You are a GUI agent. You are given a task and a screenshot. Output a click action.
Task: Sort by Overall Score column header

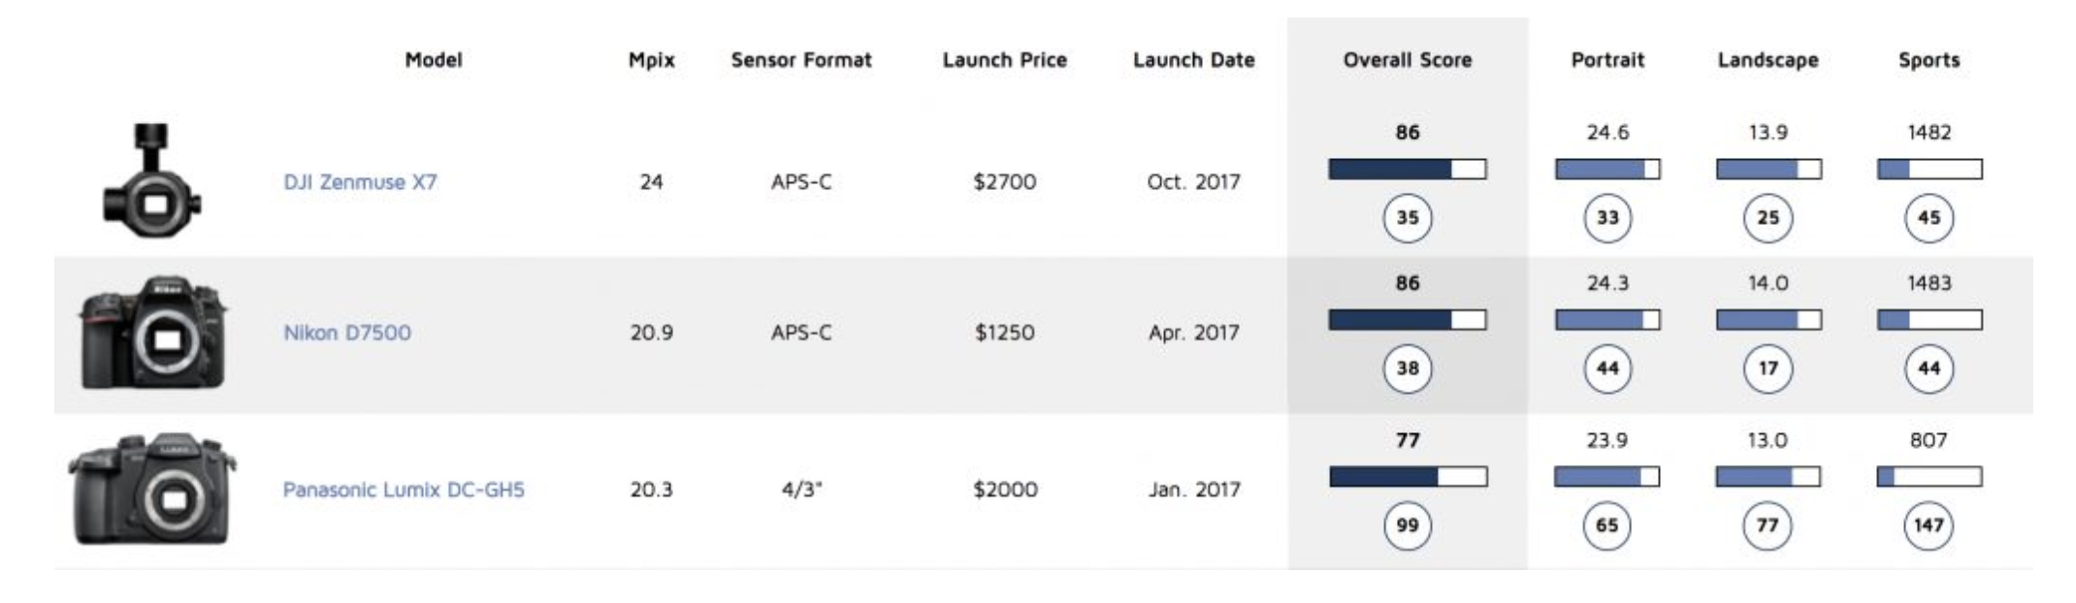click(1407, 60)
